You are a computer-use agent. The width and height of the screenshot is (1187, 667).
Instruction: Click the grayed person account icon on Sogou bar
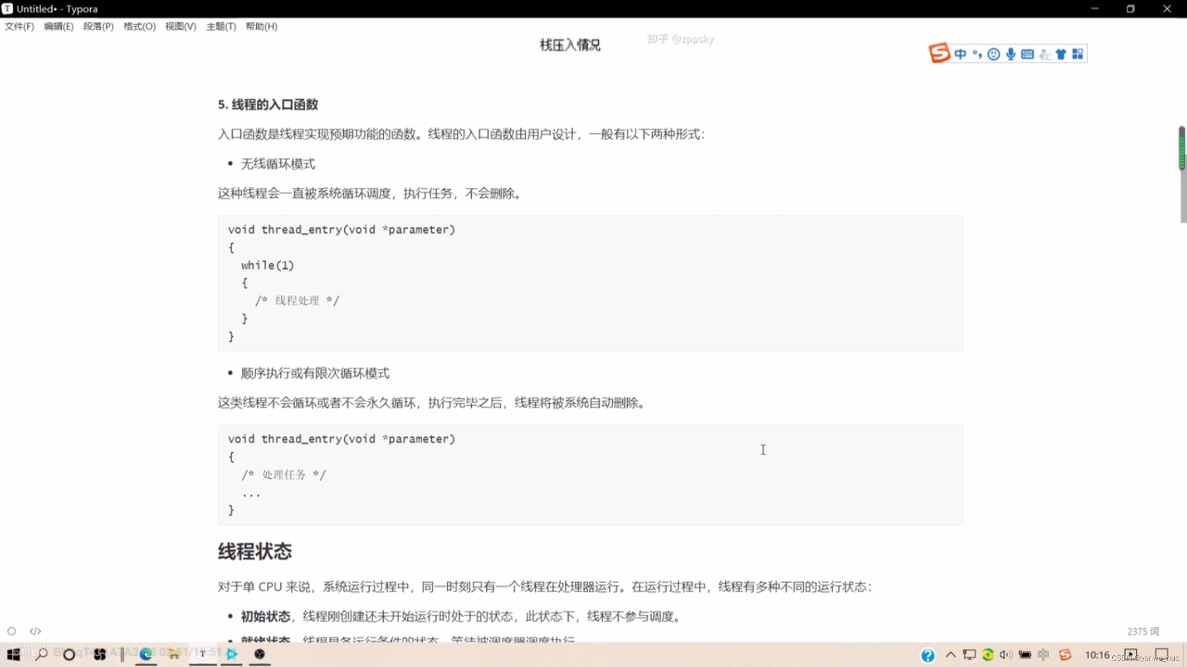[x=1044, y=54]
